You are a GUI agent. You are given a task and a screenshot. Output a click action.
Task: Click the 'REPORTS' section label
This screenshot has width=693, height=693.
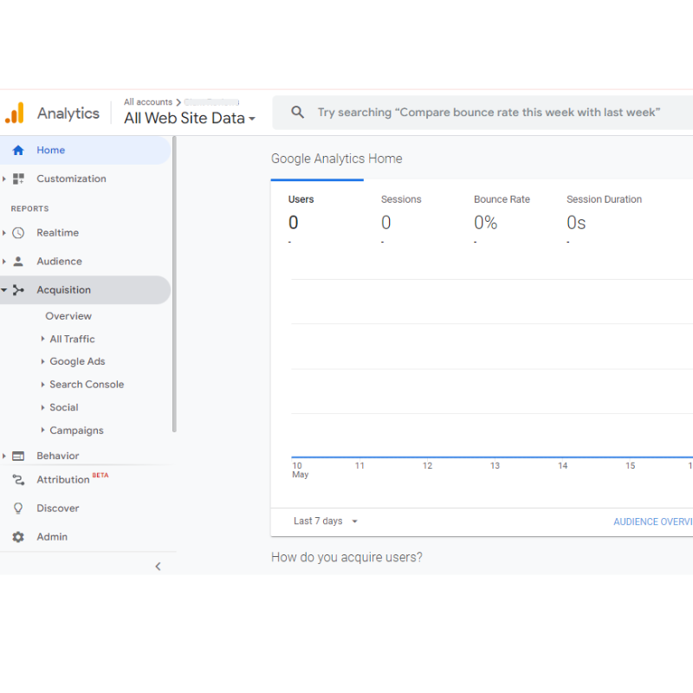(30, 209)
